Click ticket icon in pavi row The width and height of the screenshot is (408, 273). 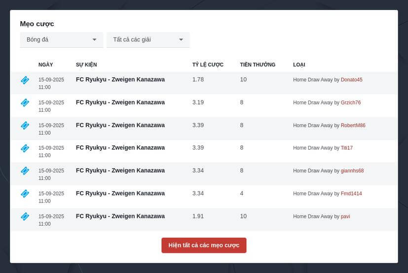(25, 216)
